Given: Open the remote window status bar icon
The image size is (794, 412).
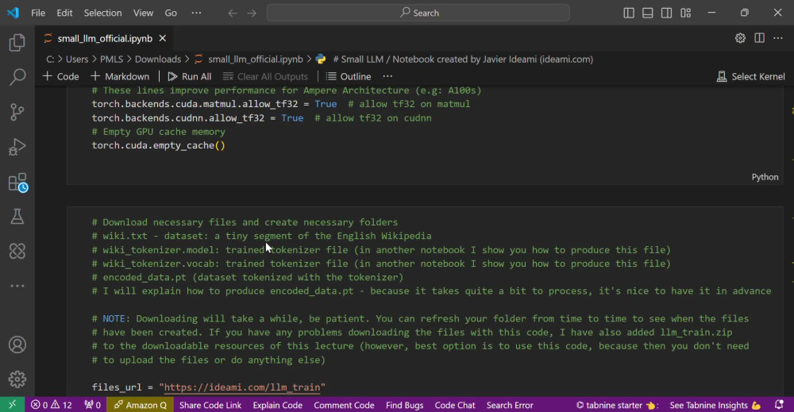Looking at the screenshot, I should tap(12, 405).
